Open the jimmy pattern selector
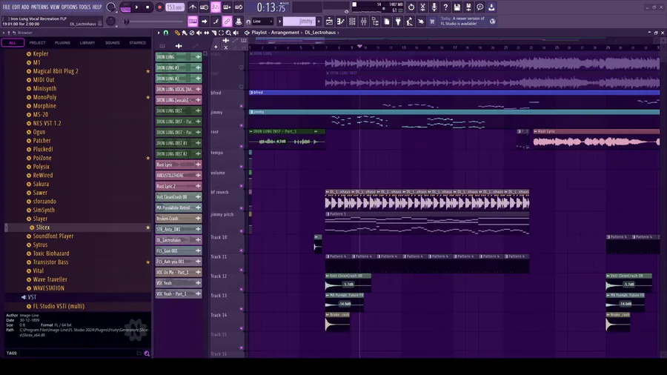This screenshot has height=375, width=667. [299, 21]
